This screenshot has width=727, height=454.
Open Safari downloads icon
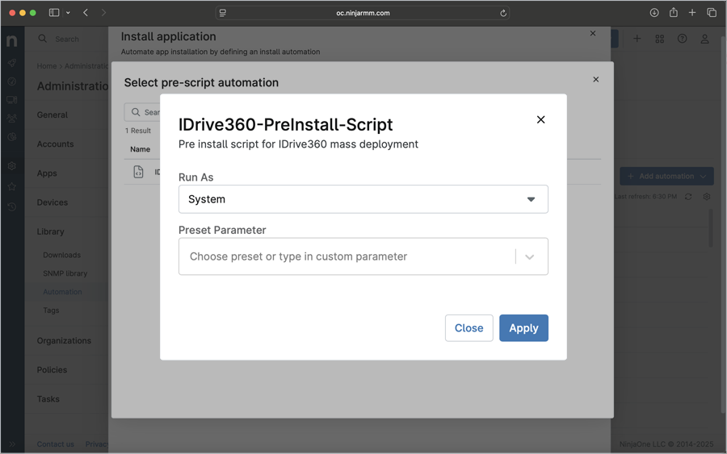click(654, 13)
